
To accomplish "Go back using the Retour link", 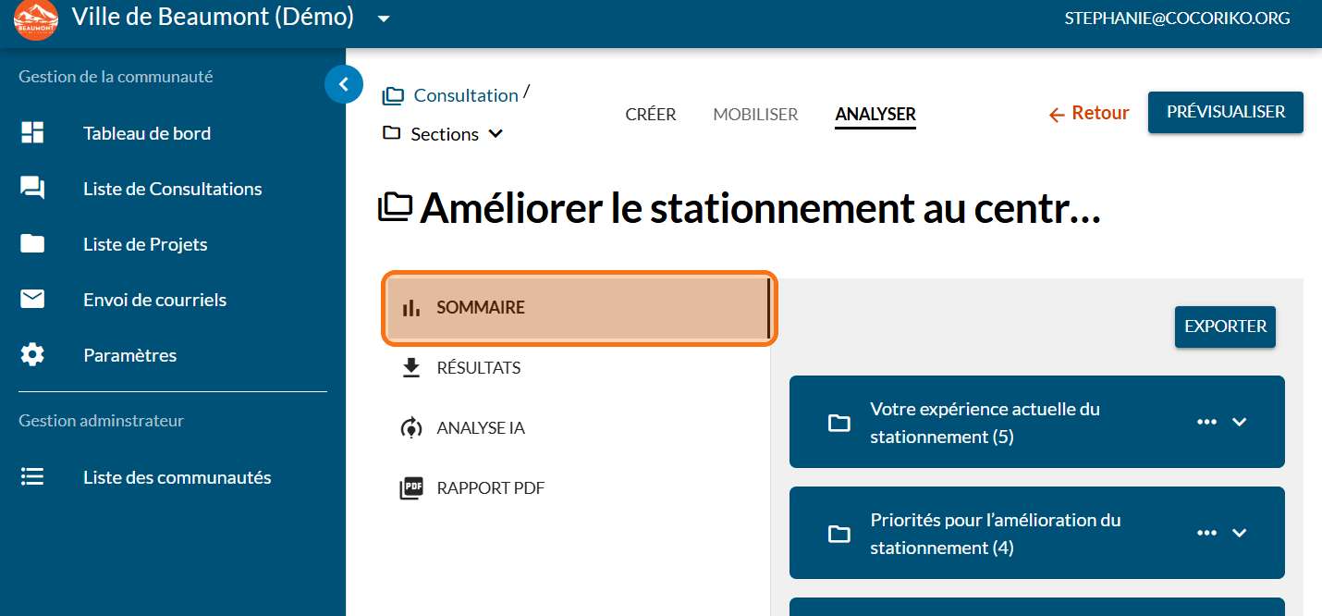I will pyautogui.click(x=1089, y=114).
